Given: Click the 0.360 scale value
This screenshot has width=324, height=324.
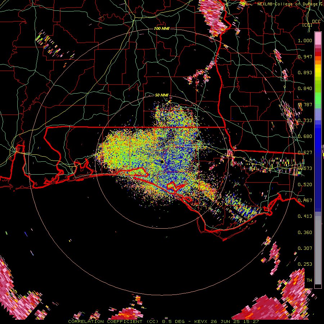Looking at the screenshot, I should pos(305,233).
